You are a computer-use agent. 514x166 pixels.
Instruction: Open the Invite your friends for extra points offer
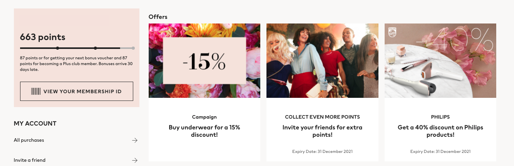coord(322,131)
